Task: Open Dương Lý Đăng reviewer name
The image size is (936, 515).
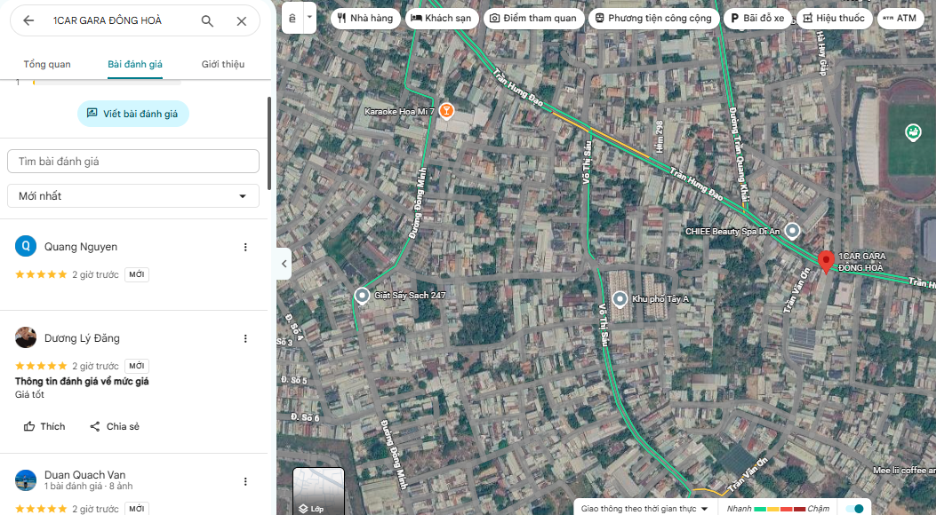Action: pyautogui.click(x=82, y=338)
